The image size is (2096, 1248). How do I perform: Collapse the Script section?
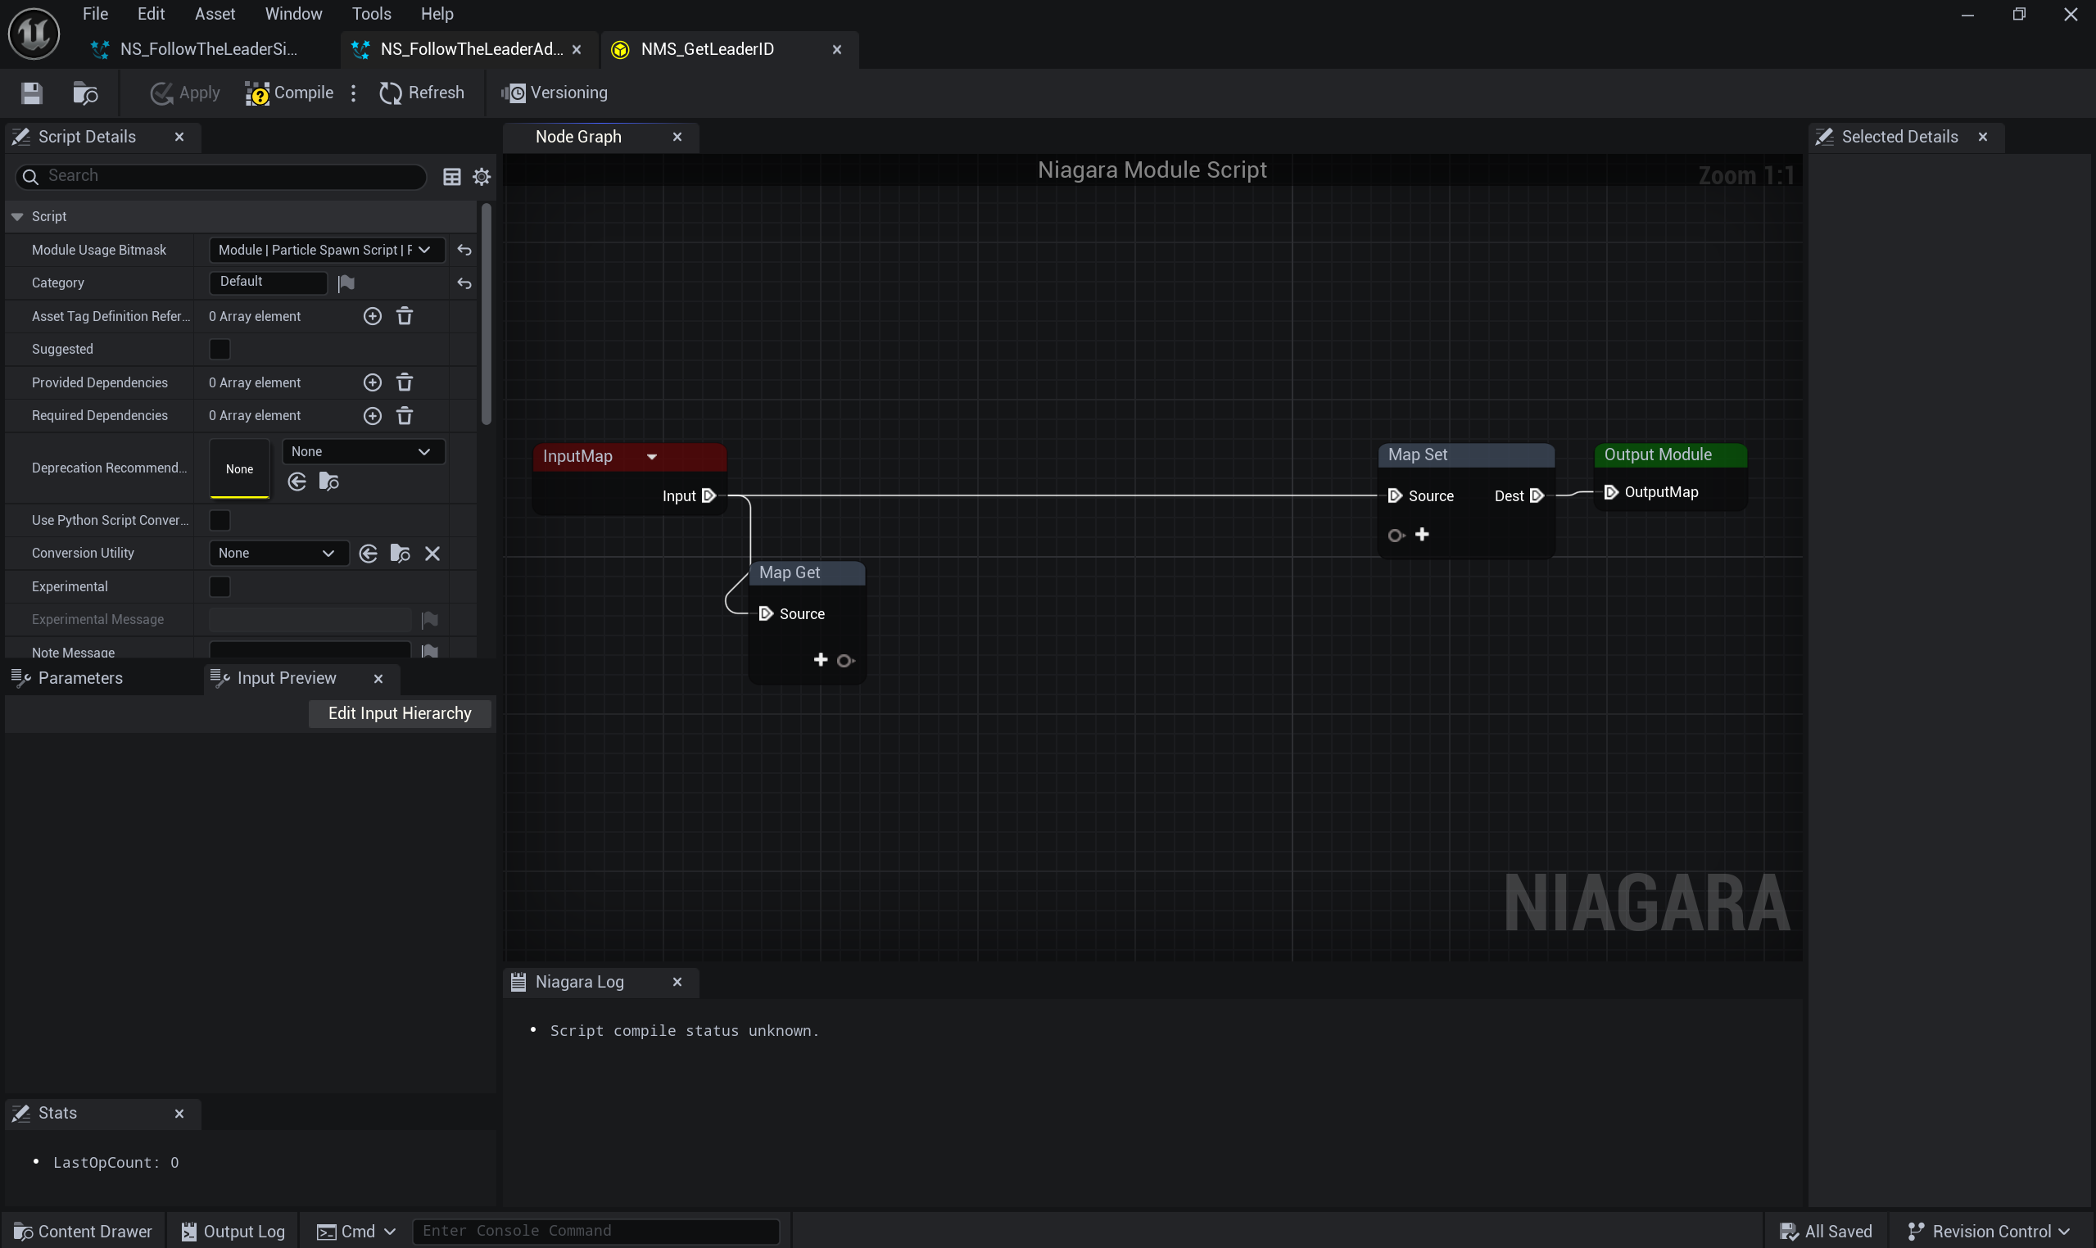click(x=17, y=217)
